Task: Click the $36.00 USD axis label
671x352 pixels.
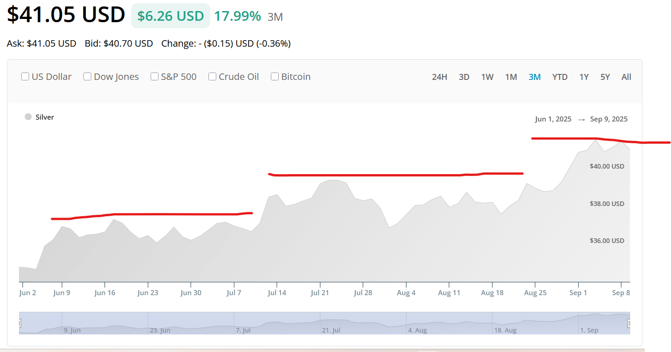Action: pos(607,241)
